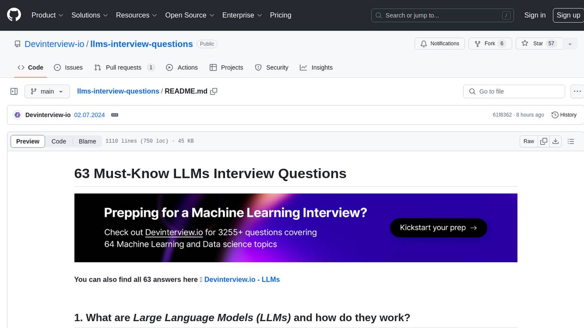Click the star count badge 57
The image size is (584, 328).
pyautogui.click(x=552, y=43)
